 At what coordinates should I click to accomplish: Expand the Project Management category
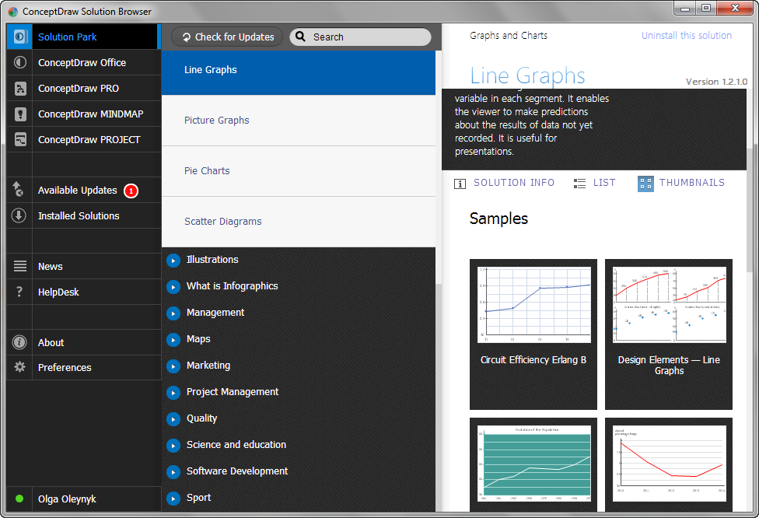pos(173,393)
